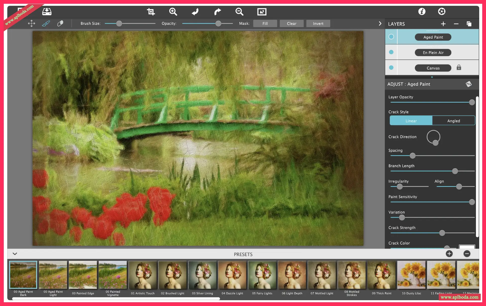This screenshot has height=306, width=486.
Task: Add a preset with plus button
Action: [449, 254]
